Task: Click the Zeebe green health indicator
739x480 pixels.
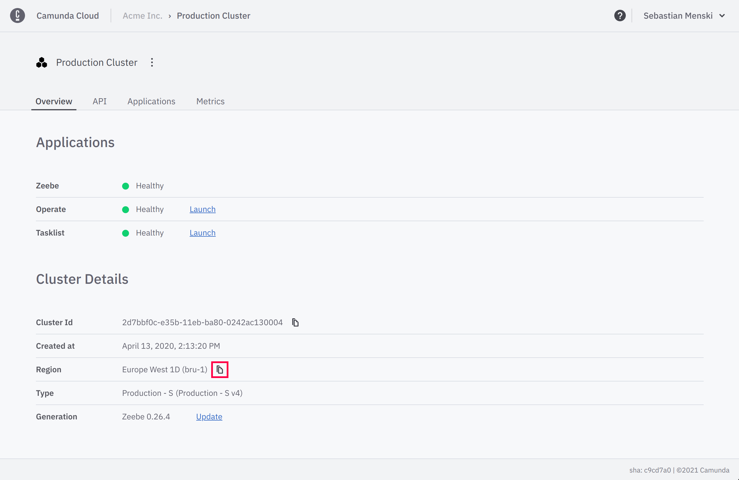Action: click(x=126, y=186)
